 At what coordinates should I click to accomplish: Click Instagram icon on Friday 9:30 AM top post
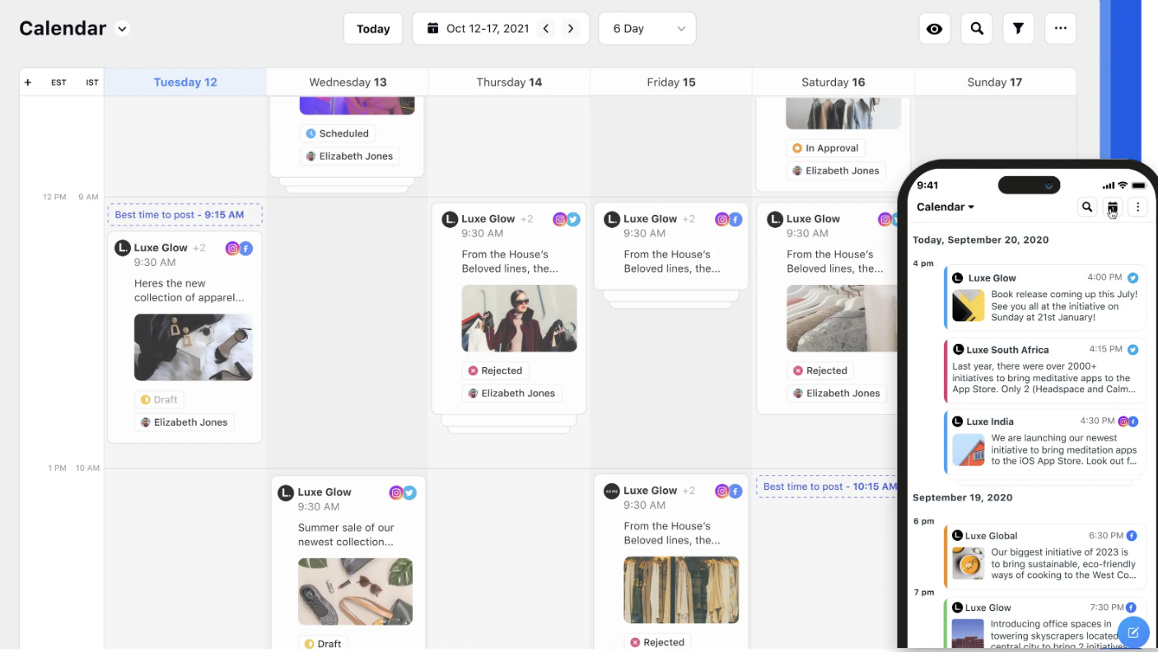point(722,219)
